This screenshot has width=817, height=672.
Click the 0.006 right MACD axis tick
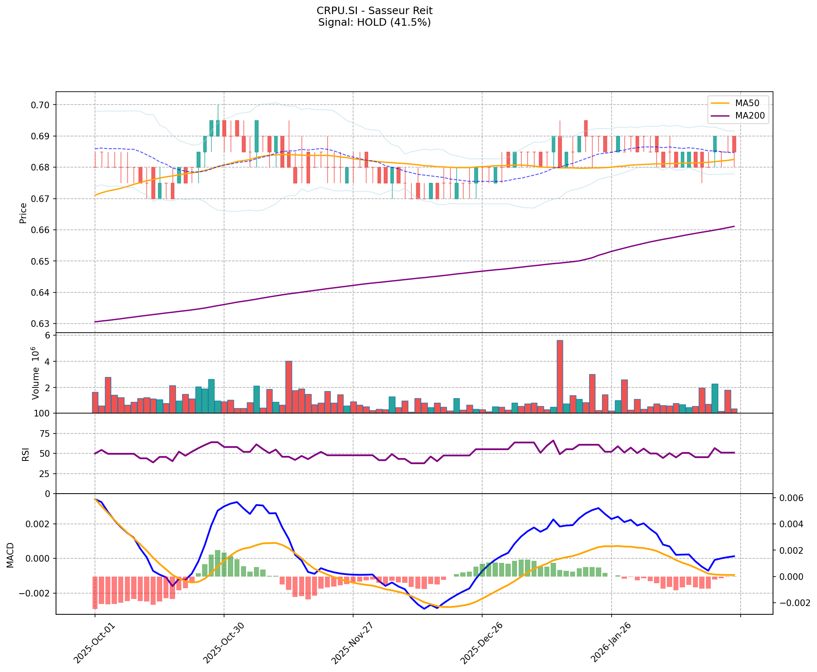point(792,498)
